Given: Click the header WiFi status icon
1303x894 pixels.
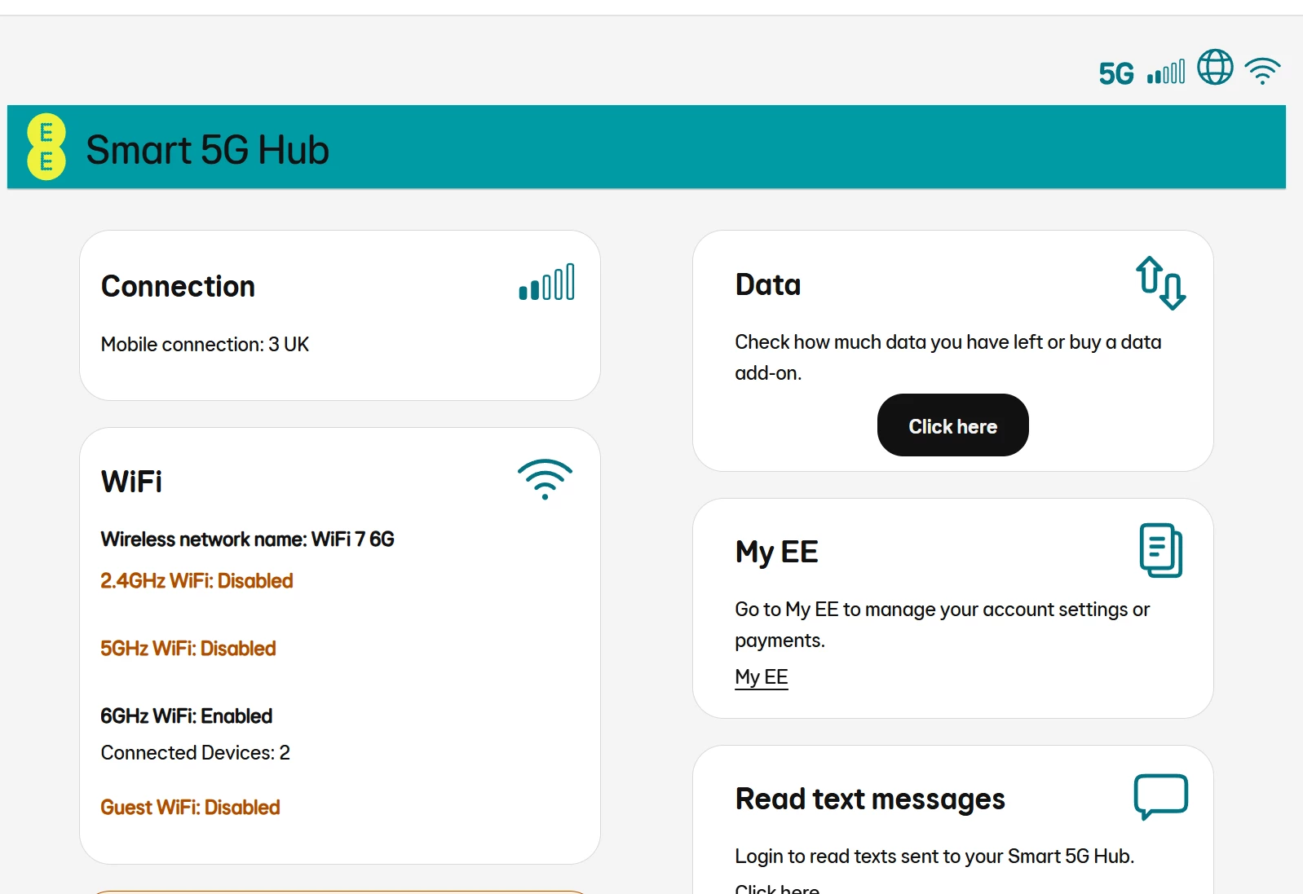Looking at the screenshot, I should click(1263, 71).
